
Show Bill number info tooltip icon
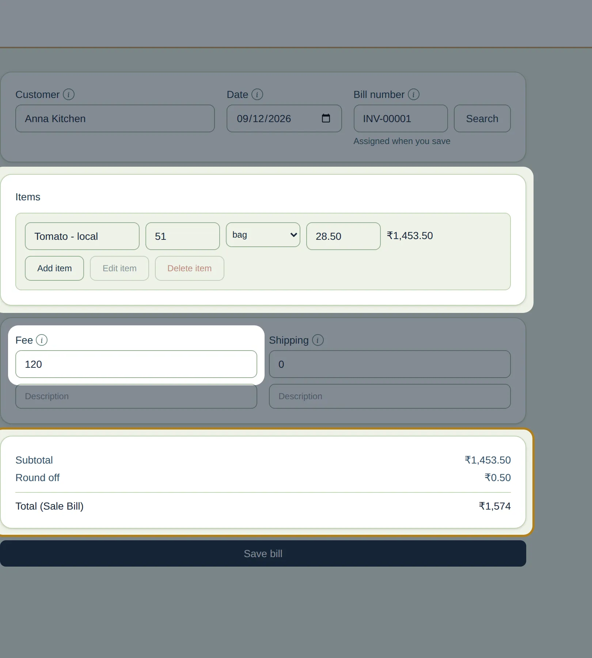414,94
